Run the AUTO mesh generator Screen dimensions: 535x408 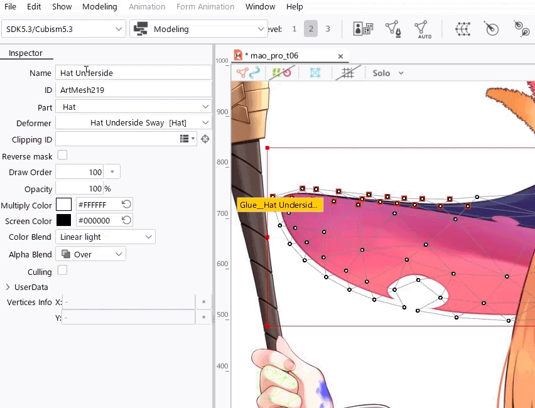click(422, 30)
